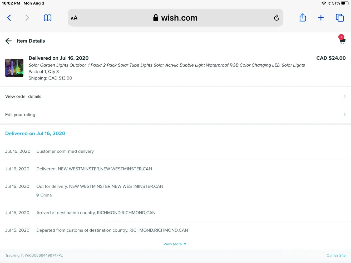The image size is (351, 263).
Task: Open the Carrier Site link
Action: pos(336,255)
